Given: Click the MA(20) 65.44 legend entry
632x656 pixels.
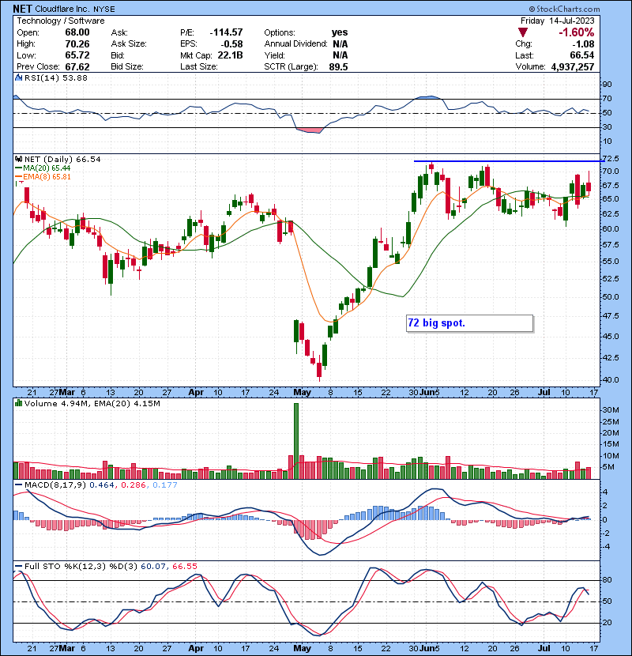Looking at the screenshot, I should pyautogui.click(x=47, y=168).
